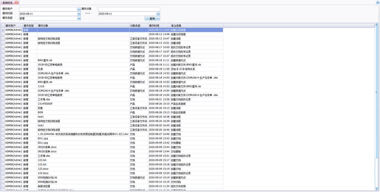Screen dimensions: 380x192
Task: Sort by the 操作用户 column header
Action: click(x=13, y=26)
